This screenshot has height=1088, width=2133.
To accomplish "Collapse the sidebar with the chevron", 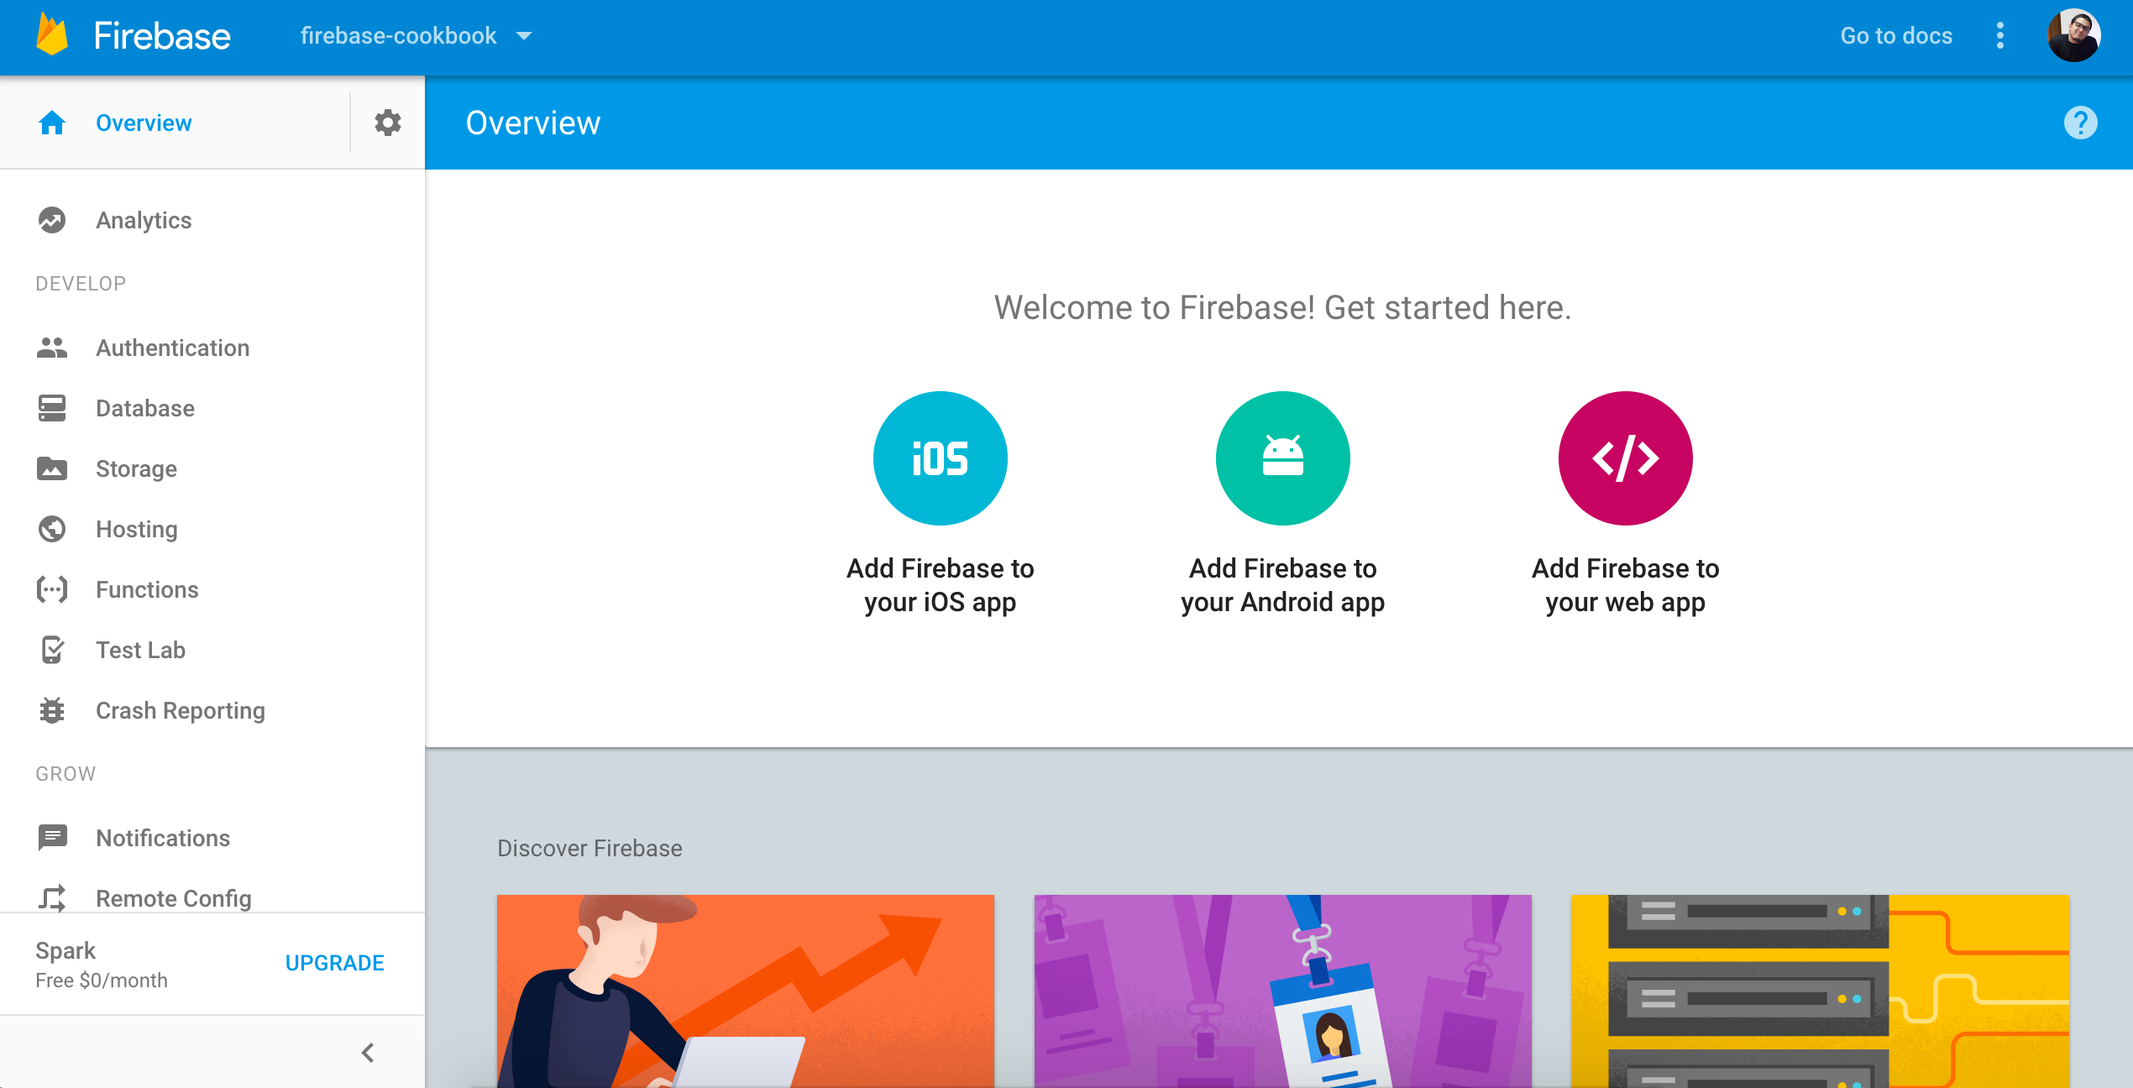I will point(368,1053).
